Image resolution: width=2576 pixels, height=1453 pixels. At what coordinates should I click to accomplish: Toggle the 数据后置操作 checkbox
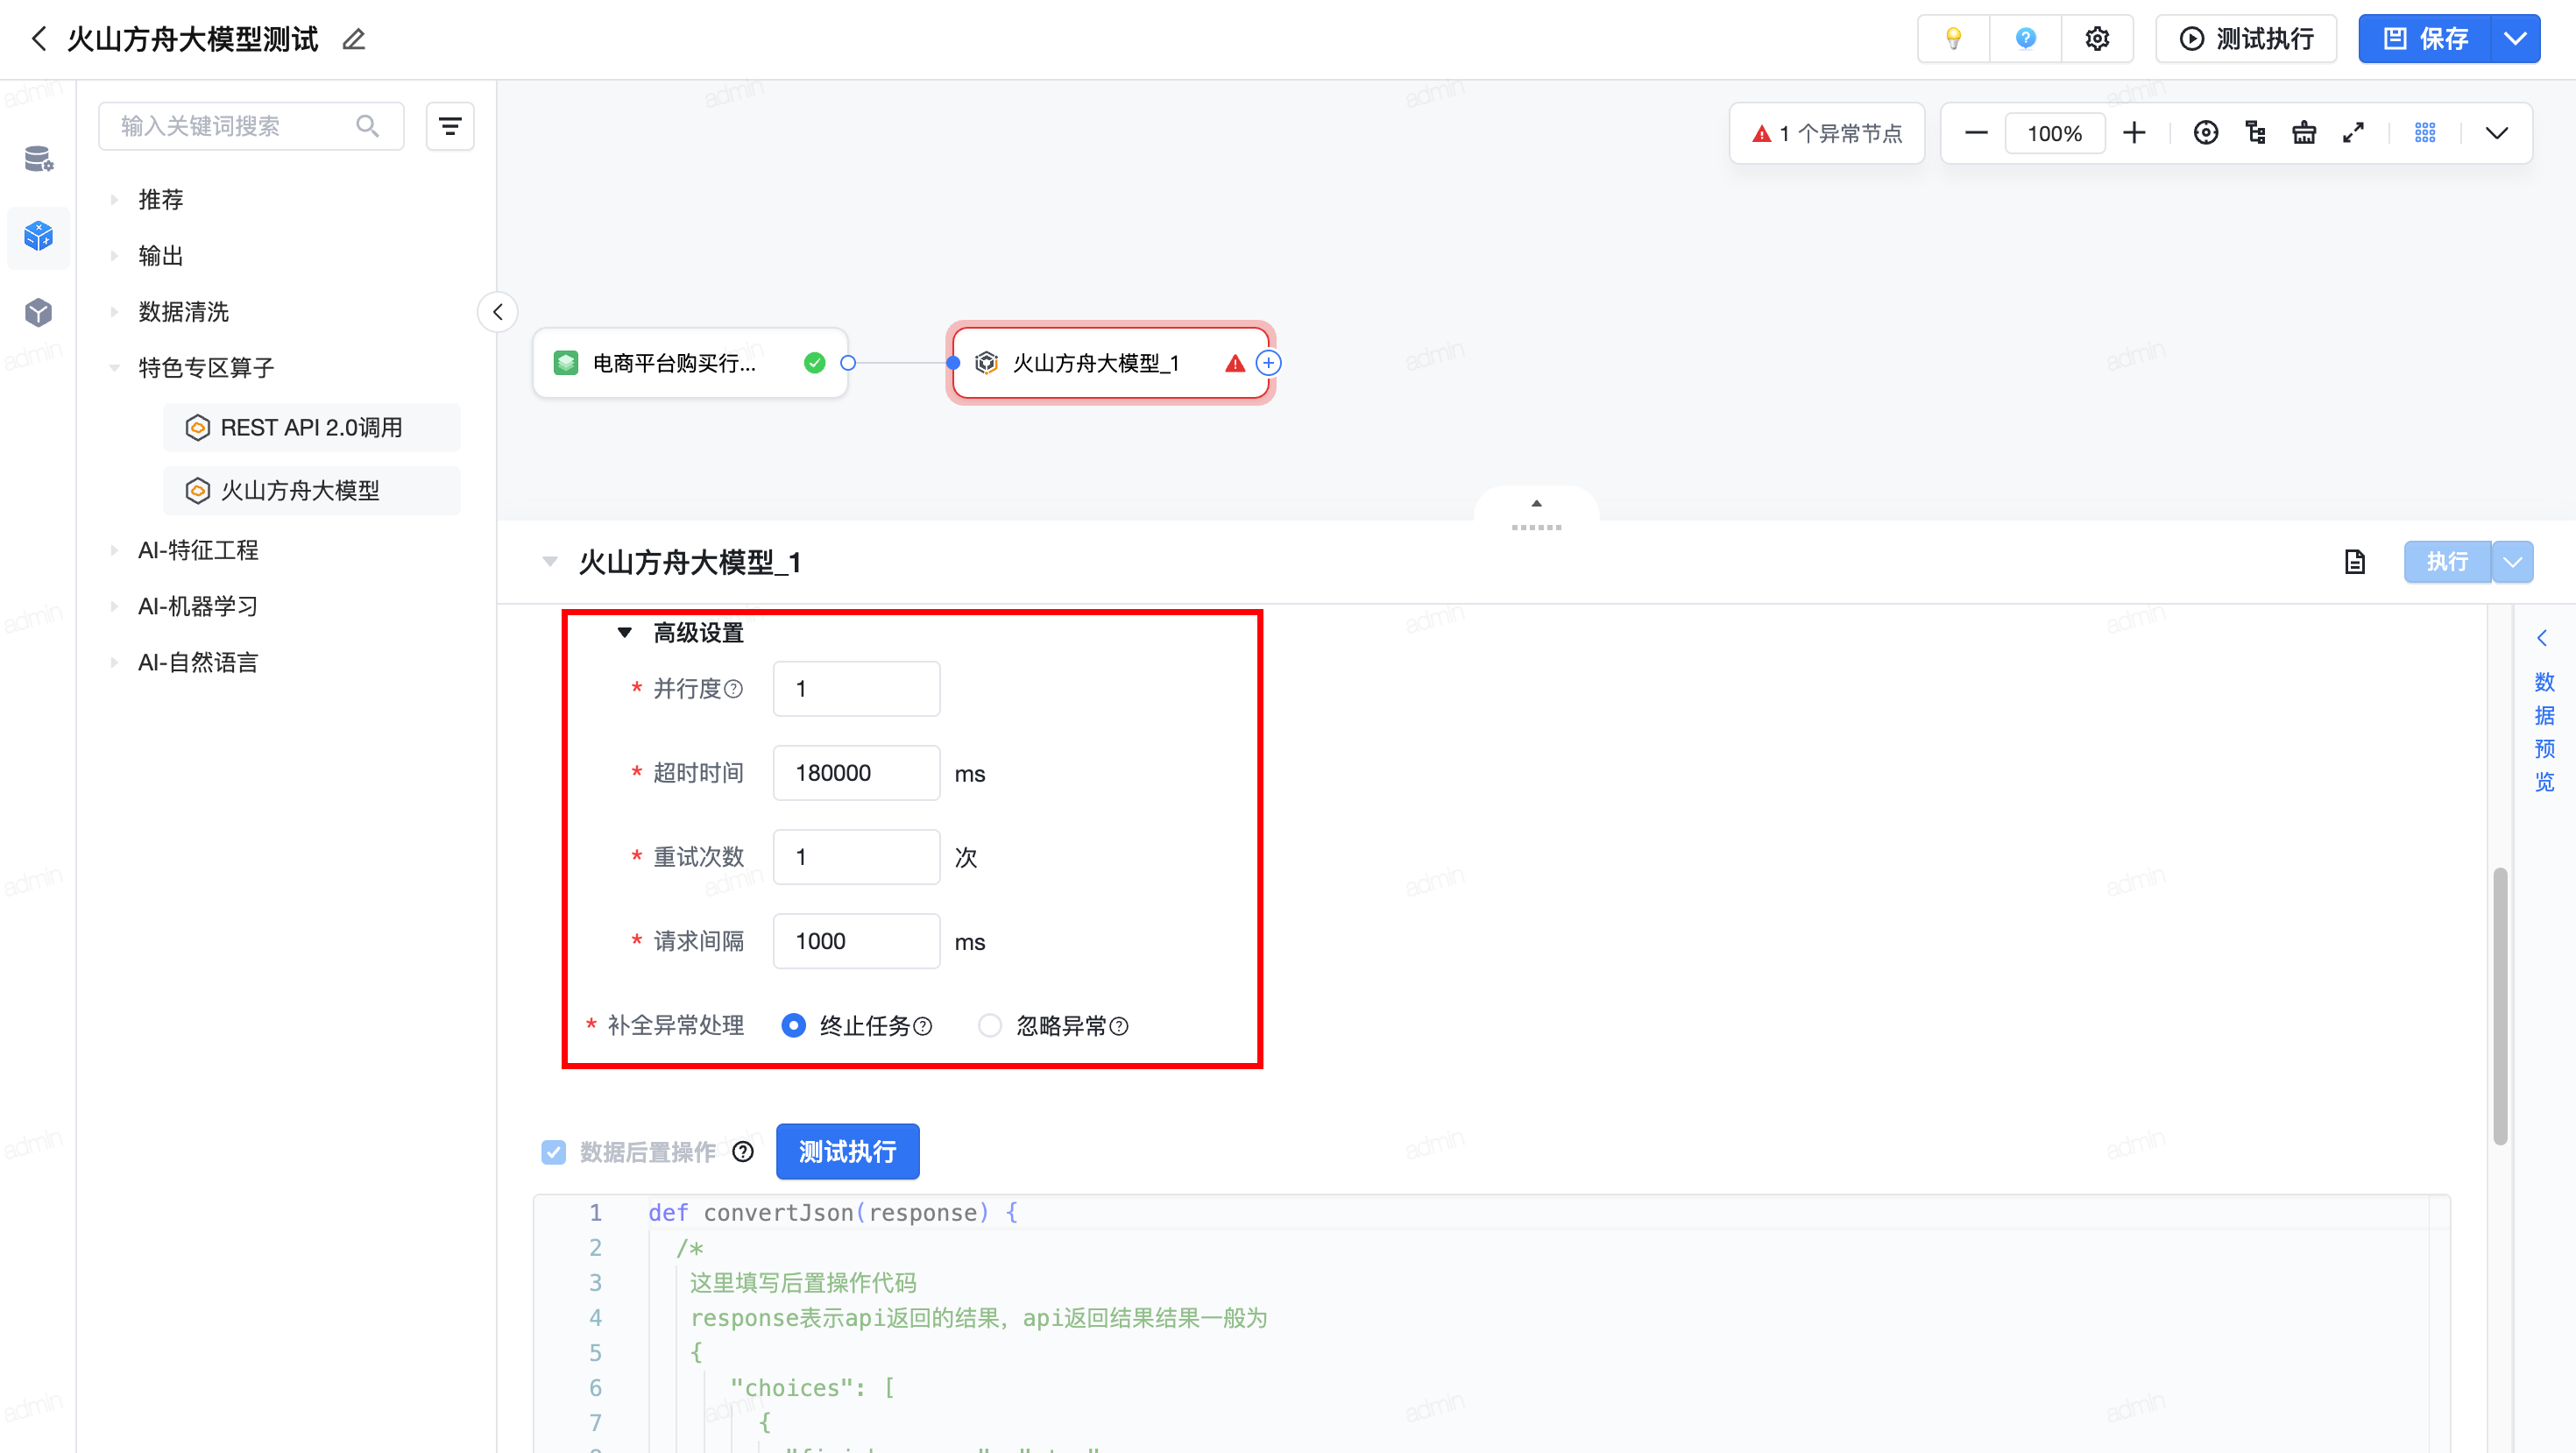click(x=553, y=1152)
